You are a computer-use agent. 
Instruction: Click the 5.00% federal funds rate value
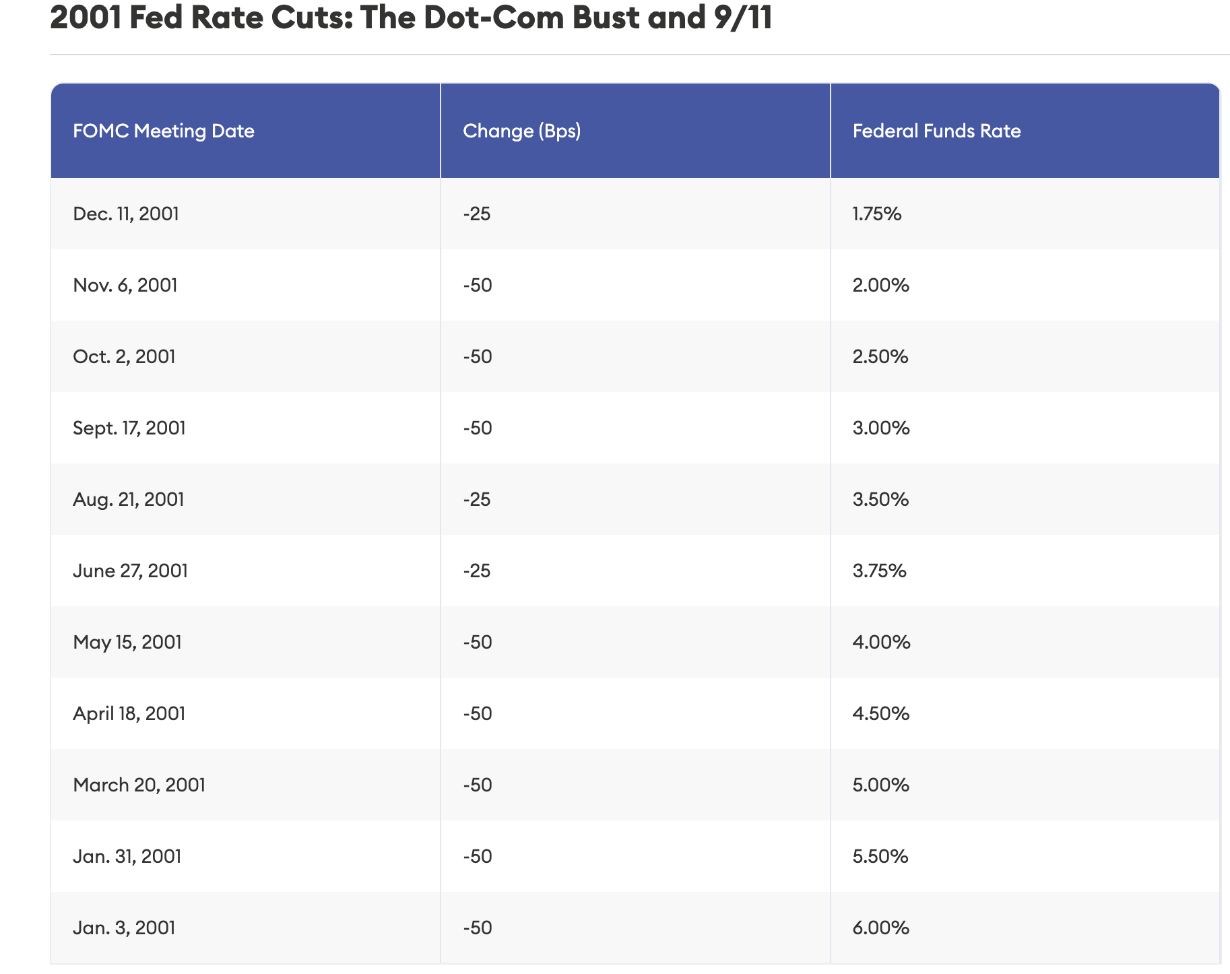[881, 785]
